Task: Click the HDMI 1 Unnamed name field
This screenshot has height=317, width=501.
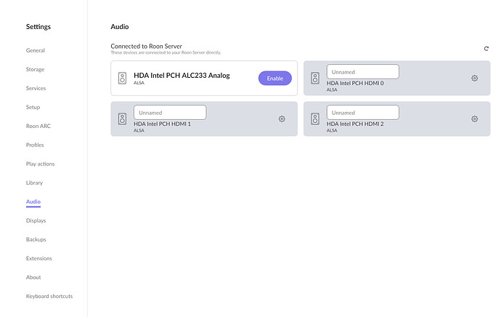Action: [x=170, y=113]
